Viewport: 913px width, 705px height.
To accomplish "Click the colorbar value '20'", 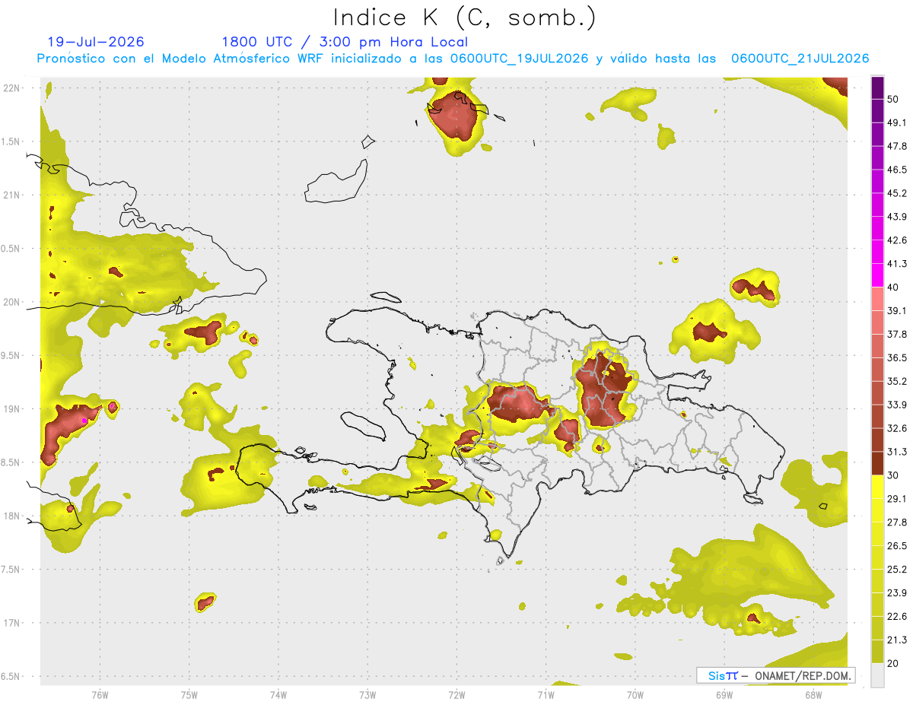I will 893,664.
